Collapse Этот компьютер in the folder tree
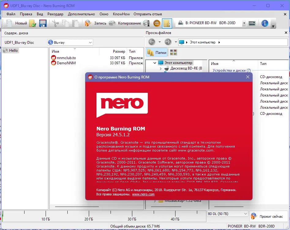The height and width of the screenshot is (230, 290). pyautogui.click(x=155, y=62)
